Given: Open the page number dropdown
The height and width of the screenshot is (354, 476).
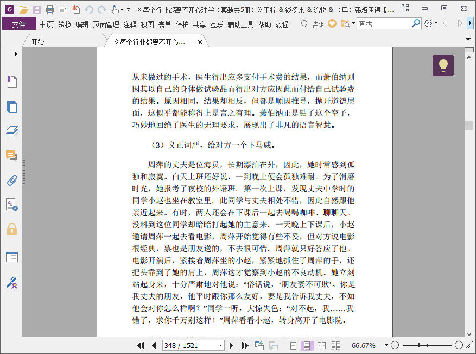Looking at the screenshot, I should [x=220, y=345].
